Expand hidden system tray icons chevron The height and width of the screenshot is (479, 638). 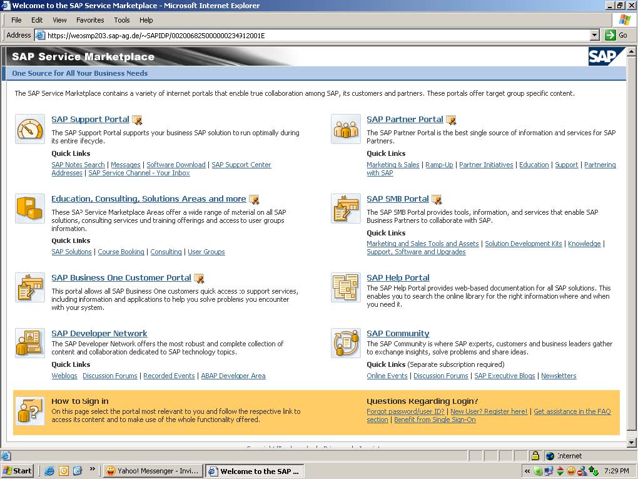(x=528, y=471)
